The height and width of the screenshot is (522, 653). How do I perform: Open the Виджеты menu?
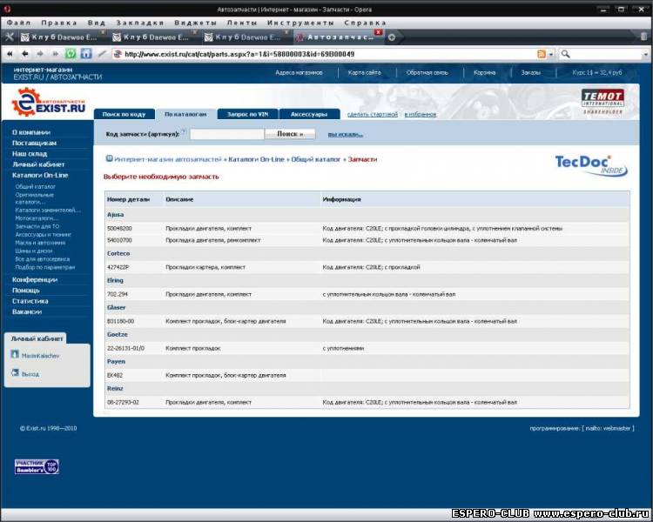195,23
